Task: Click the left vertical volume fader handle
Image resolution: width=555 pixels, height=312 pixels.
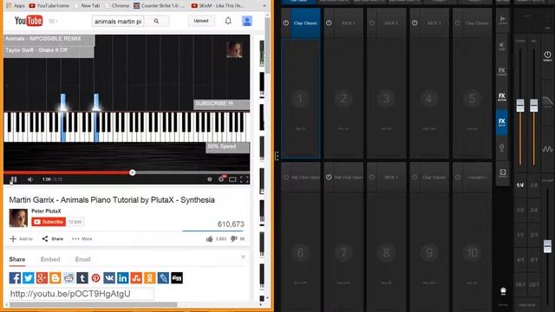Action: (520, 106)
